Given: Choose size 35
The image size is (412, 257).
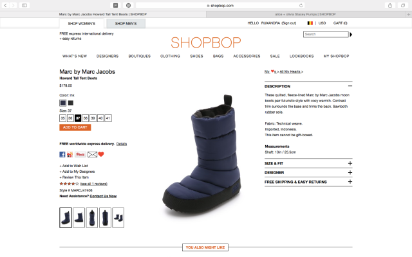Looking at the screenshot, I should [62, 118].
